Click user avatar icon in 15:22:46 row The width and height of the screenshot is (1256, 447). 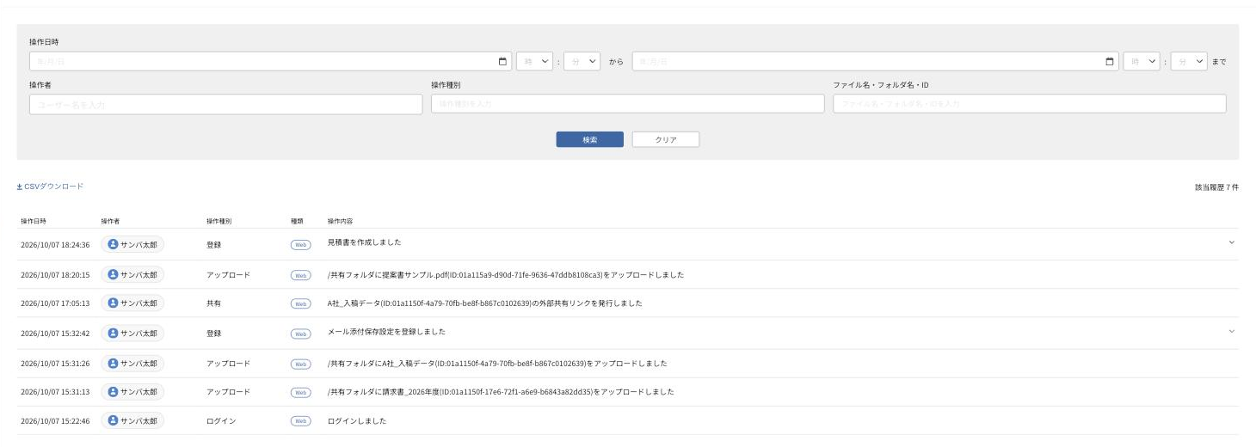[x=113, y=421]
